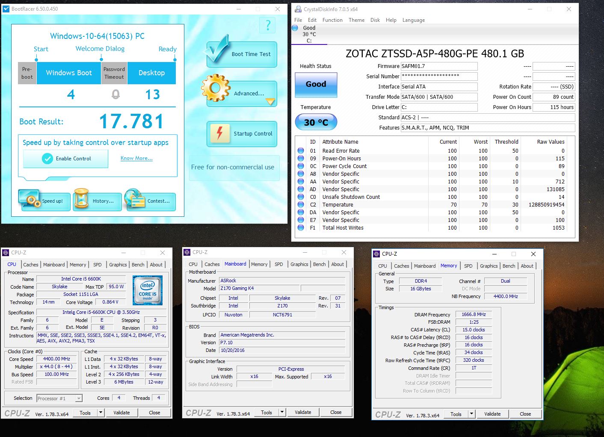This screenshot has width=604, height=437.
Task: Expand the Advanced... dropdown arrow in BootRacer
Action: click(x=270, y=102)
